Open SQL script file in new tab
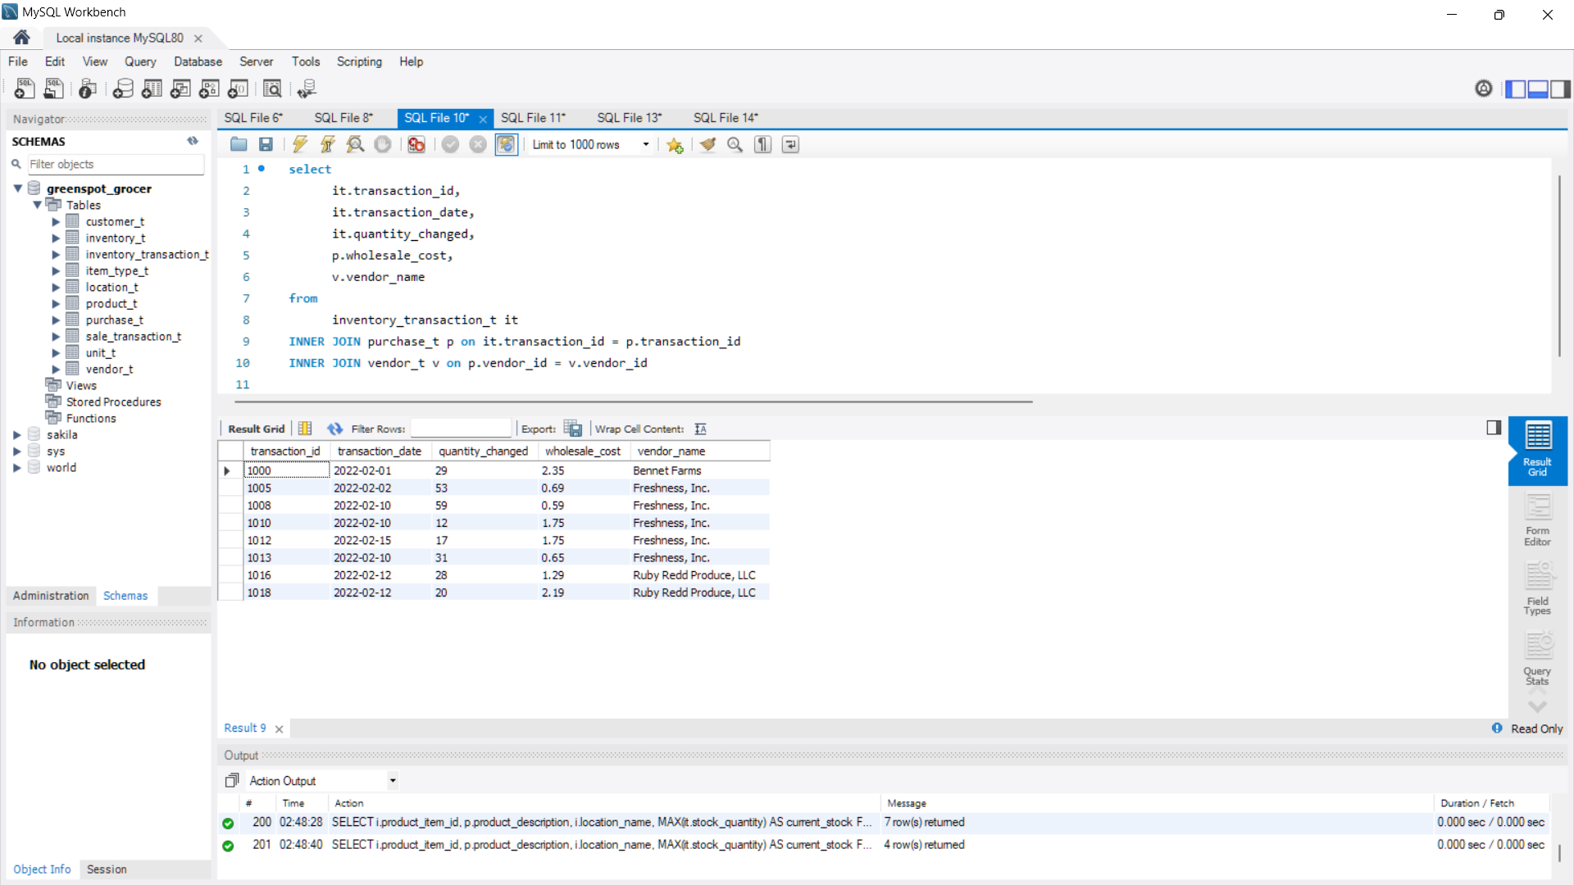Screen dimensions: 1574x885 pos(54,88)
